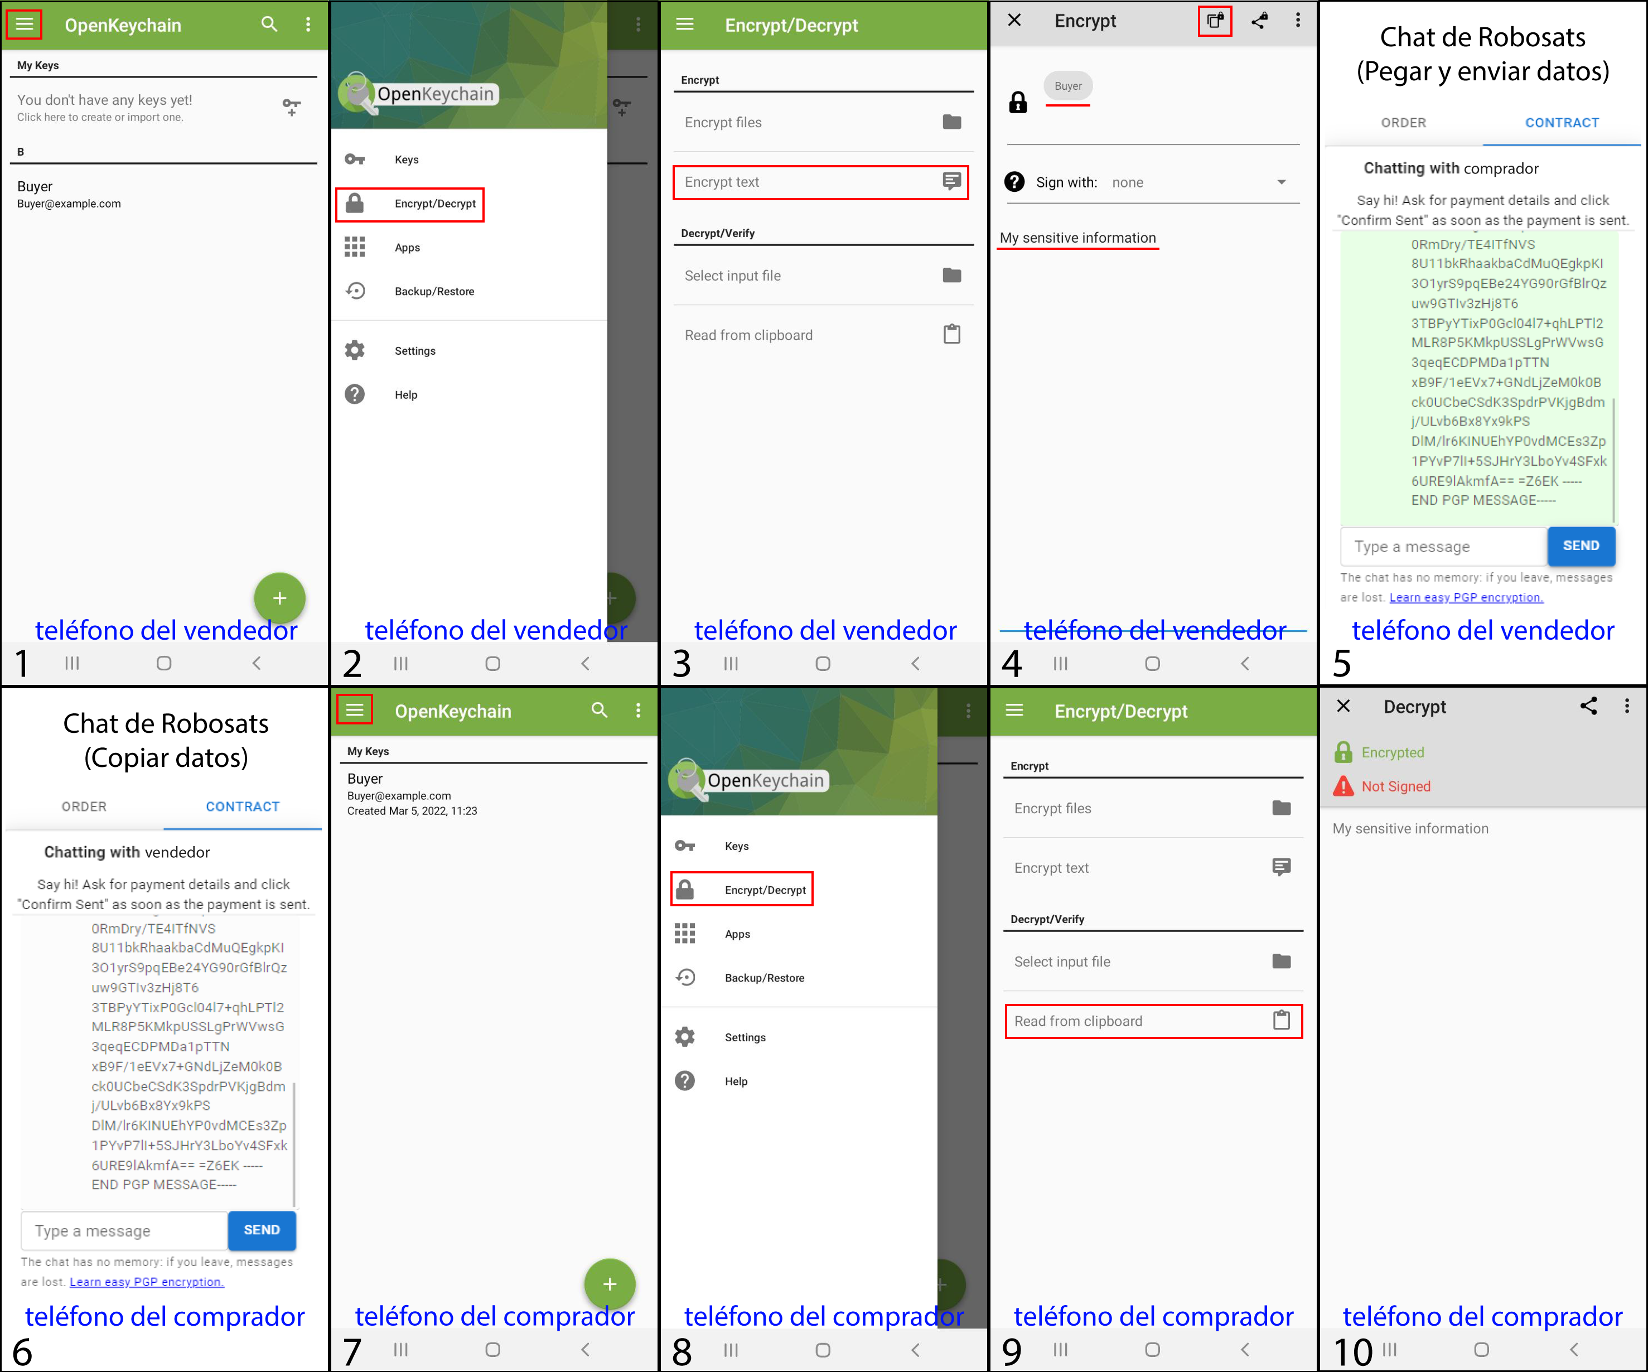The image size is (1648, 1372).
Task: Tap the share icon on Decrypt screen
Action: tap(1588, 707)
